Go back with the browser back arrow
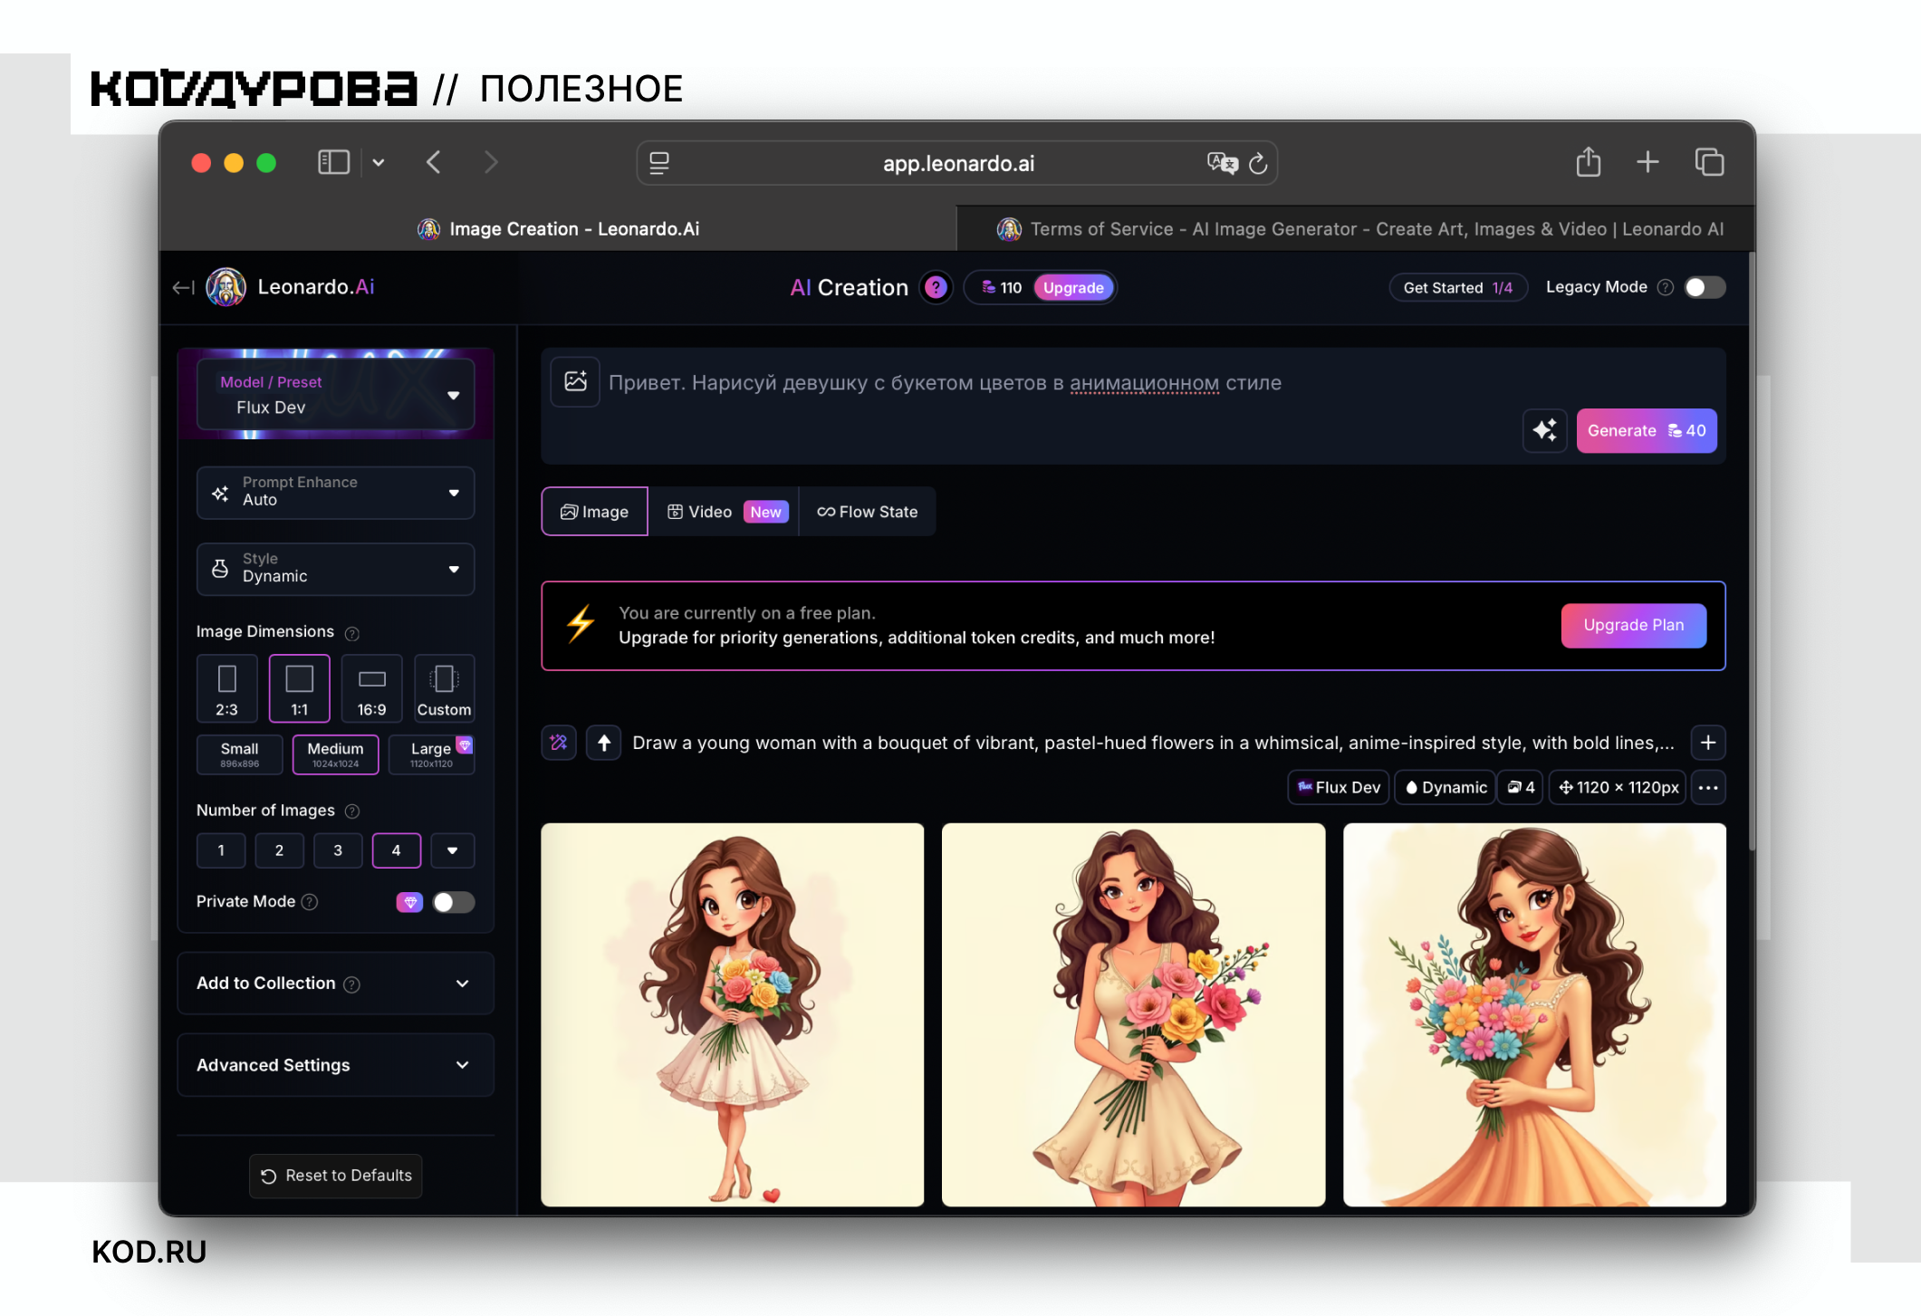This screenshot has width=1921, height=1316. (x=434, y=162)
